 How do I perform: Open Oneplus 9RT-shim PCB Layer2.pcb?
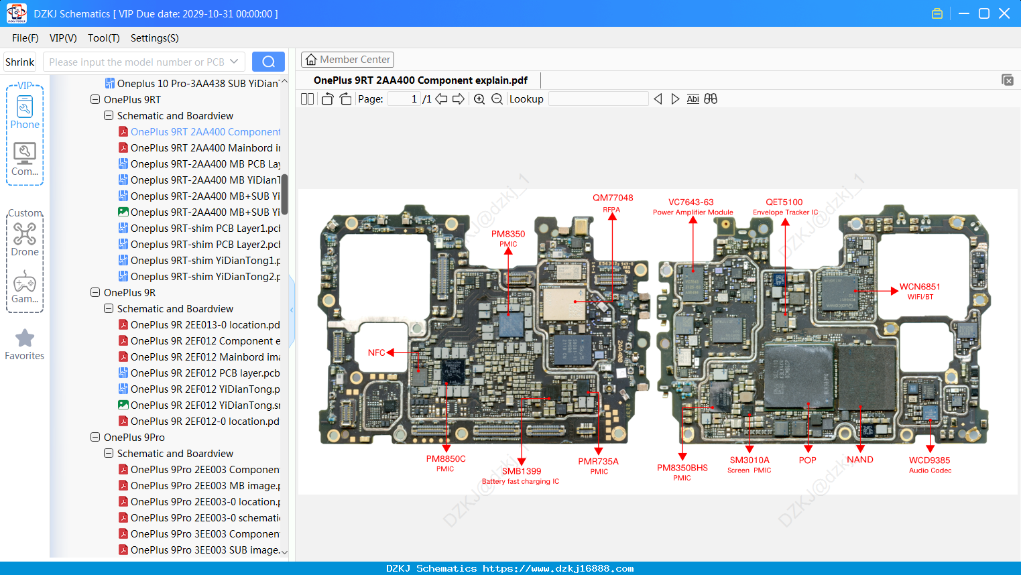(200, 244)
